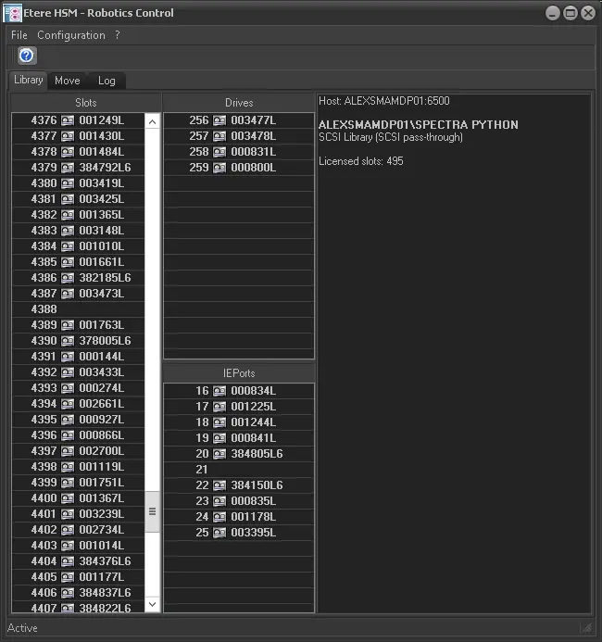Screen dimensions: 602x642
Task: Switch to the Log tab
Action: pyautogui.click(x=107, y=81)
